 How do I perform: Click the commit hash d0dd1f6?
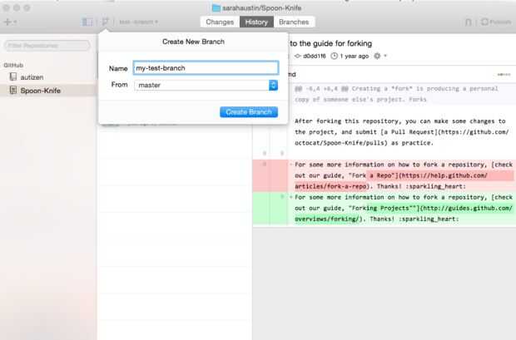315,57
